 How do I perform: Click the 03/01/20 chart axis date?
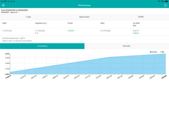click(x=109, y=77)
